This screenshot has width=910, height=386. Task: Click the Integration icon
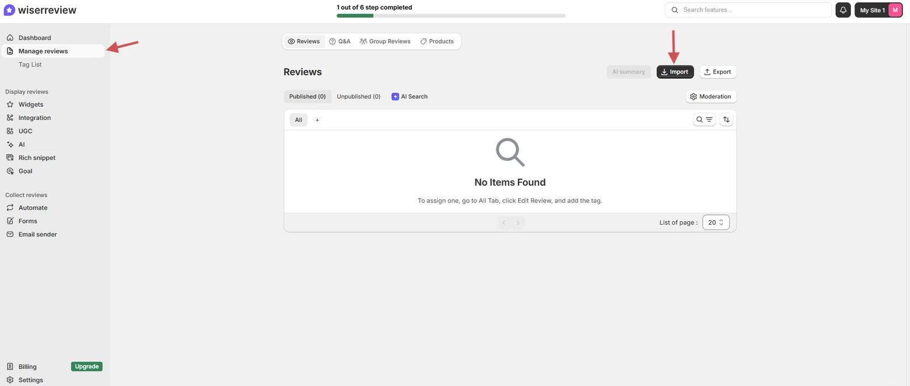10,118
